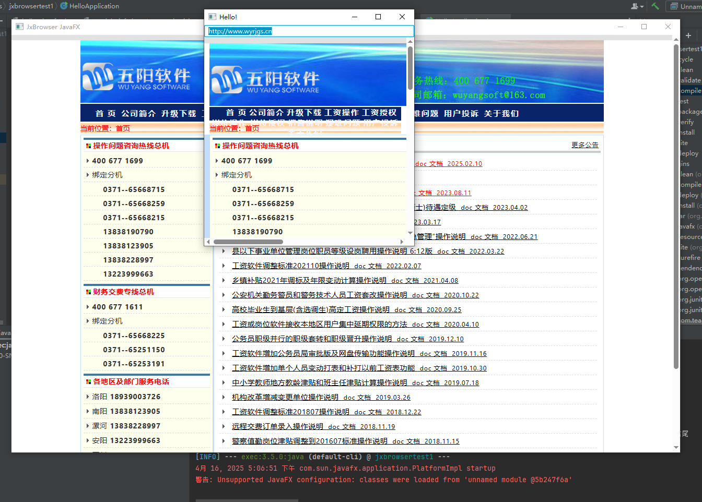Open 用户投诉 menu in JxBrowser window
This screenshot has width=702, height=502.
point(461,114)
